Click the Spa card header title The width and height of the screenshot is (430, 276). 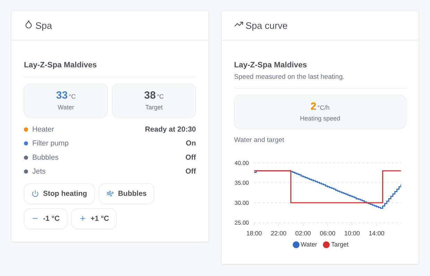[x=44, y=26]
